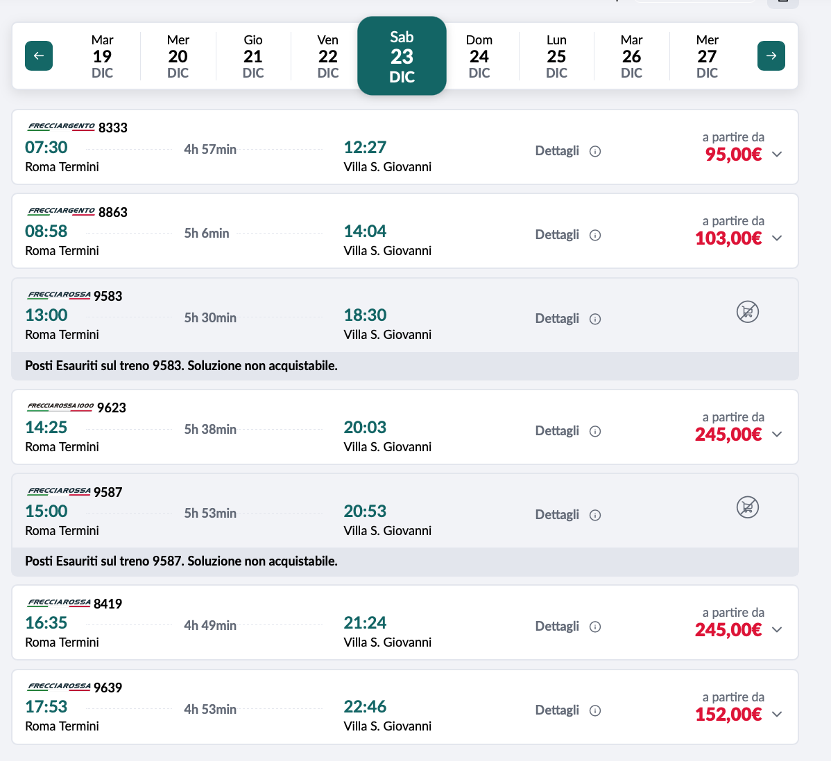
Task: Click sold-out cart icon for train 9583
Action: point(747,311)
